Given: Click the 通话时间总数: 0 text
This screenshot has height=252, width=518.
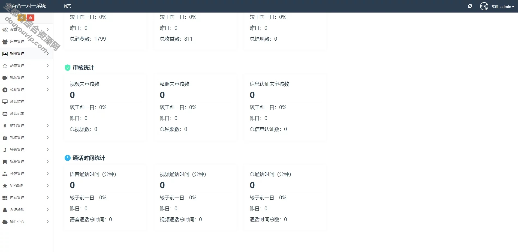Looking at the screenshot, I should click(x=268, y=220).
